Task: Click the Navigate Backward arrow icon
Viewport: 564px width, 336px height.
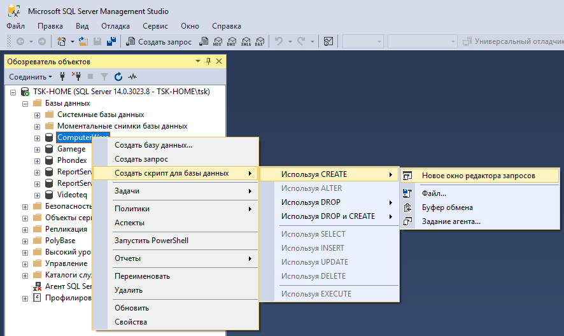Action: (x=20, y=41)
